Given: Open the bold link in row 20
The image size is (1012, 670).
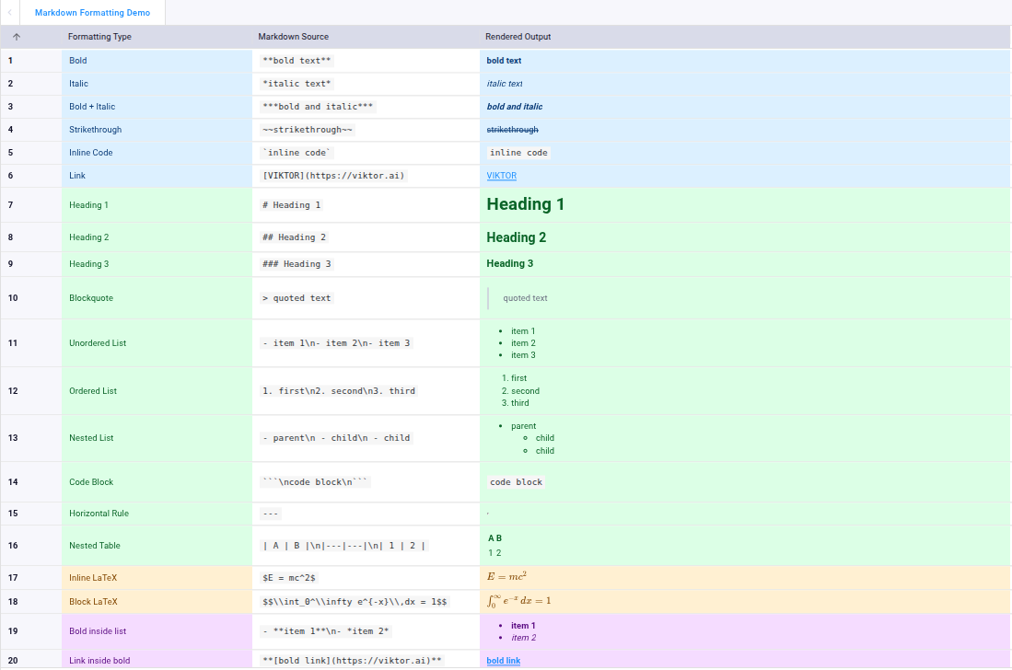Looking at the screenshot, I should pos(504,660).
